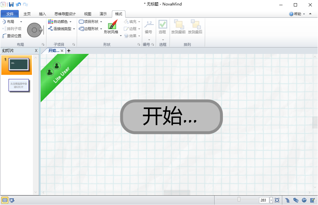Viewport: 318px width, 205px height.
Task: Select the 选框 marquee tool in ribbon
Action: click(x=163, y=27)
